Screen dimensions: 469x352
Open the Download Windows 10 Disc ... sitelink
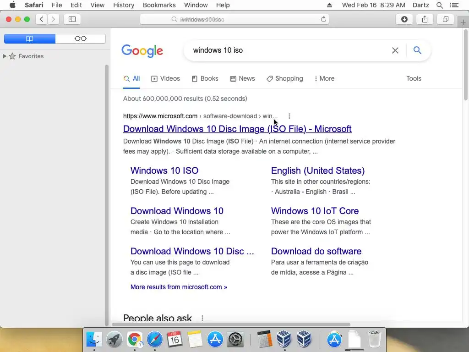pos(192,252)
